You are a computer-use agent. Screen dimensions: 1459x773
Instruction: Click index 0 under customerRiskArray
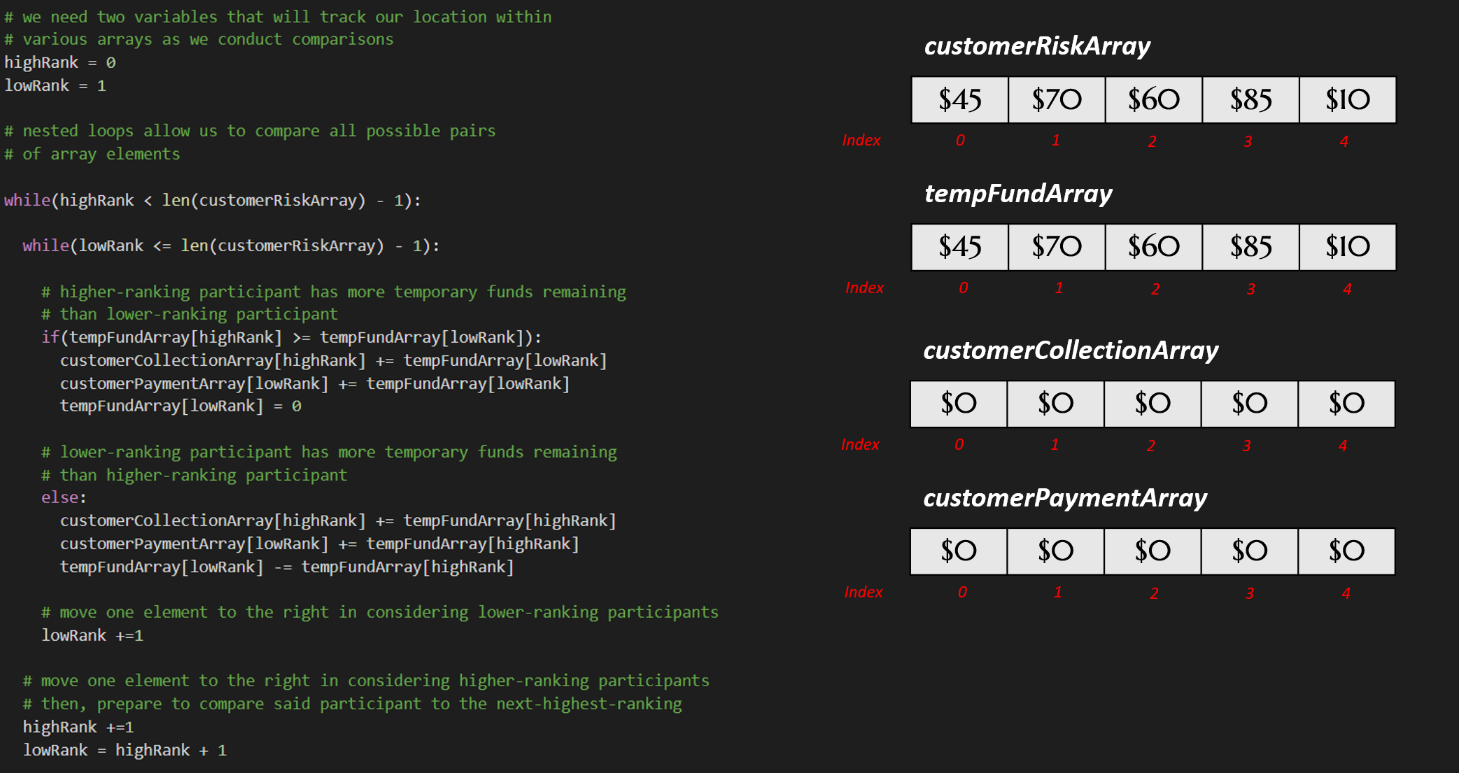(x=959, y=140)
